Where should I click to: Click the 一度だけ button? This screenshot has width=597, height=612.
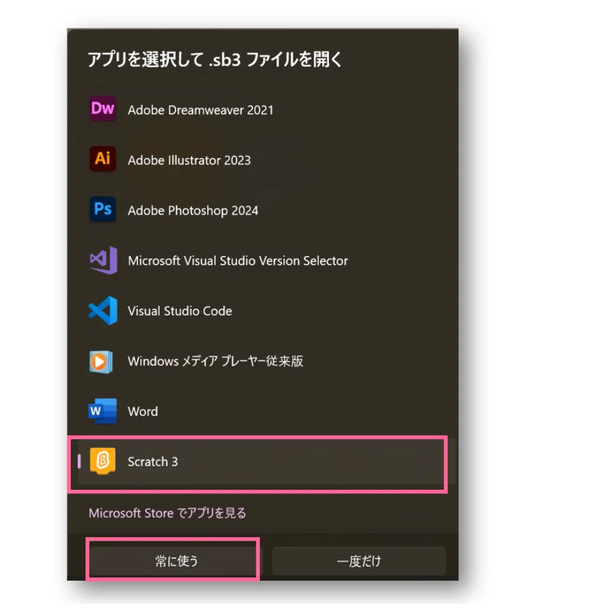358,561
